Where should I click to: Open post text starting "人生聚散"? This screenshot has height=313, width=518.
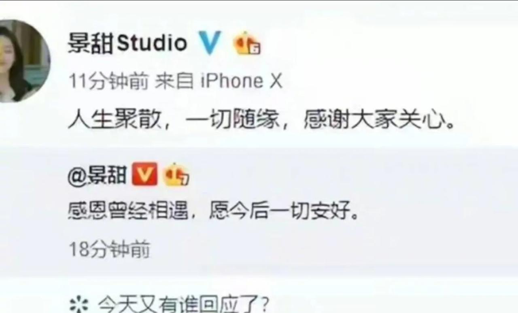(262, 120)
